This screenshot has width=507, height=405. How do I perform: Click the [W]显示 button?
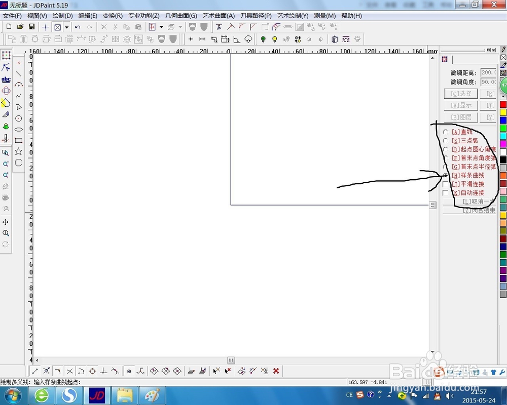(461, 105)
